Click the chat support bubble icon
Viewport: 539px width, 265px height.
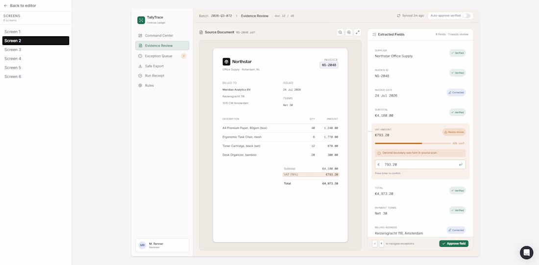(x=526, y=253)
